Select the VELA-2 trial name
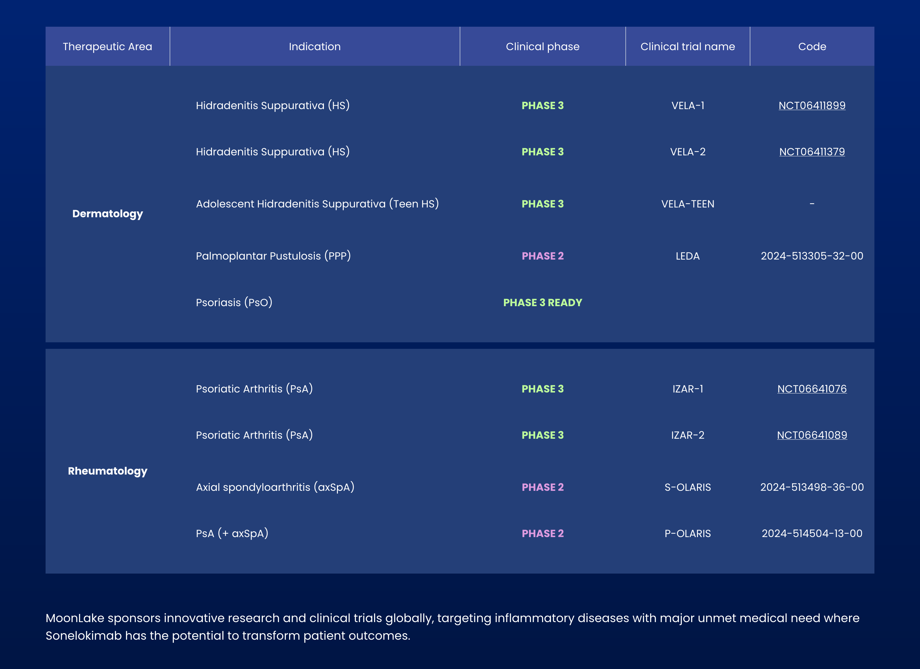The height and width of the screenshot is (669, 920). pyautogui.click(x=688, y=152)
